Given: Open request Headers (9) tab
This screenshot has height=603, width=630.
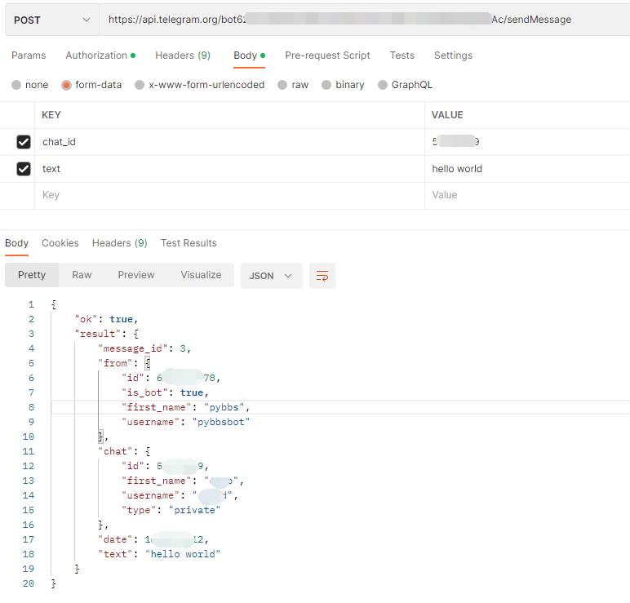Looking at the screenshot, I should (x=183, y=55).
